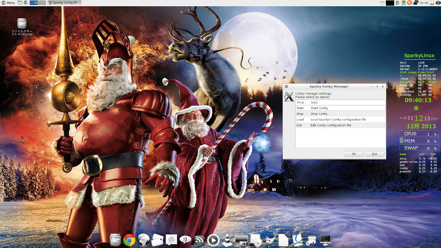Click OK in Sparky Conky Manager
Viewport: 441px width, 248px height.
[354, 154]
